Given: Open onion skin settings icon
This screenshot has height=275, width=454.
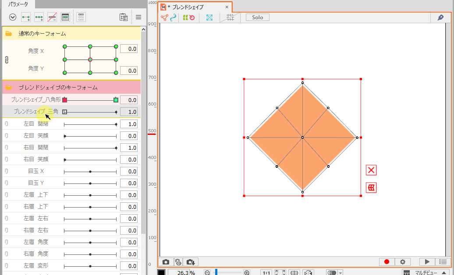Looking at the screenshot, I should (178, 261).
